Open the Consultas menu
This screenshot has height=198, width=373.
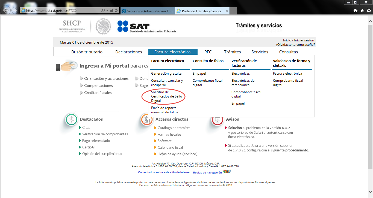289,52
